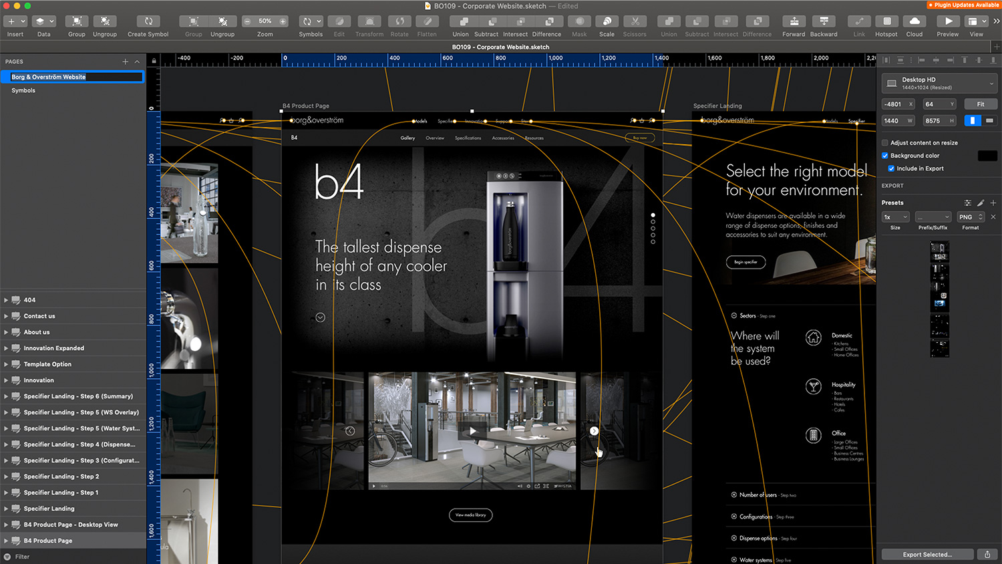Screen dimensions: 1002x564
Task: Select the Contact us artboard layer
Action: tap(39, 316)
